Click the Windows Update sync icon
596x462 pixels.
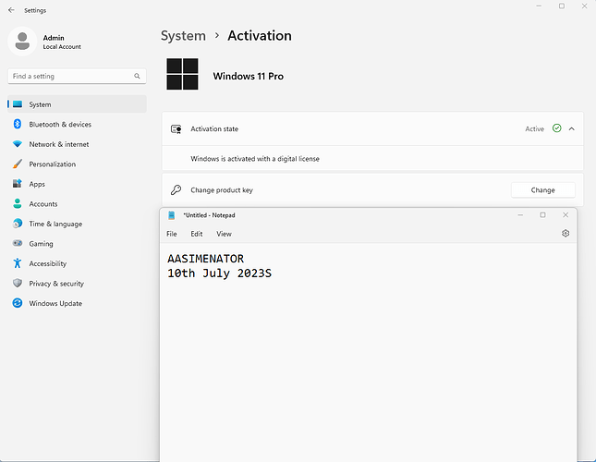[18, 303]
